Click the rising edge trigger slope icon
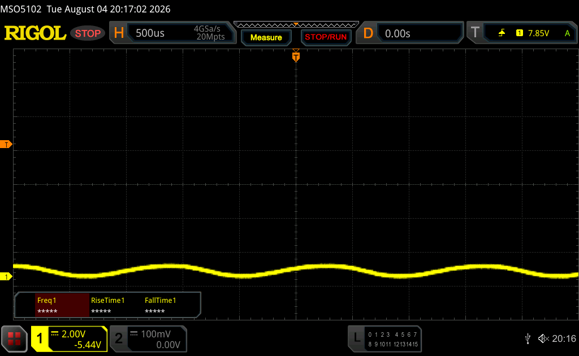The width and height of the screenshot is (579, 356). click(x=502, y=33)
